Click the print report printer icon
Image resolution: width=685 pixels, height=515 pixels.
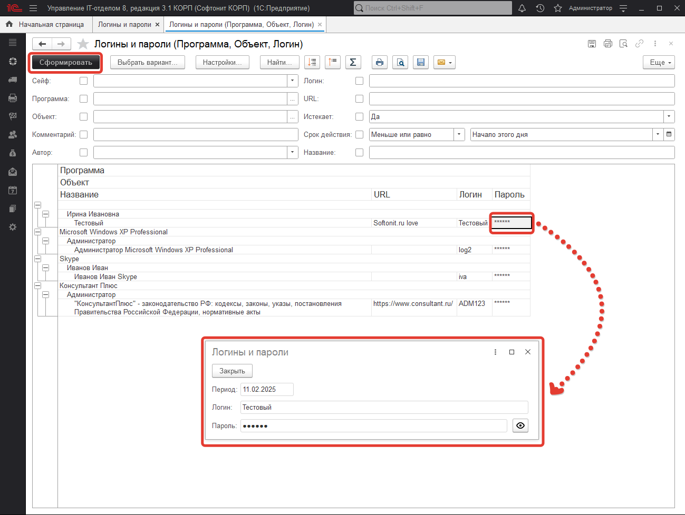[379, 62]
